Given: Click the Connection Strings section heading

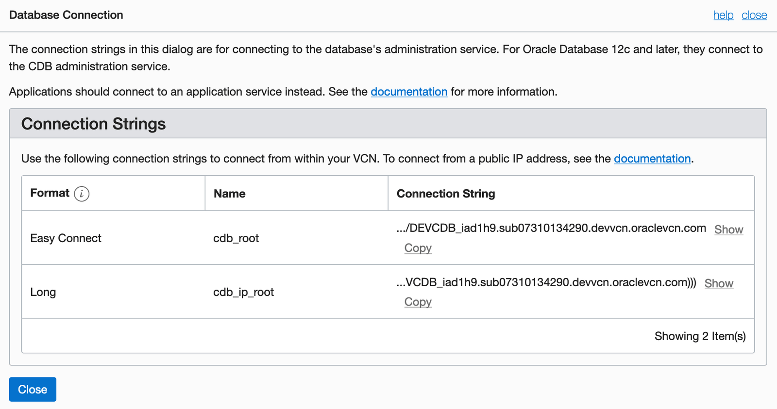Looking at the screenshot, I should [94, 124].
